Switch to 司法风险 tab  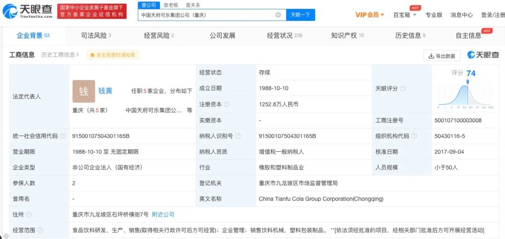[96, 35]
